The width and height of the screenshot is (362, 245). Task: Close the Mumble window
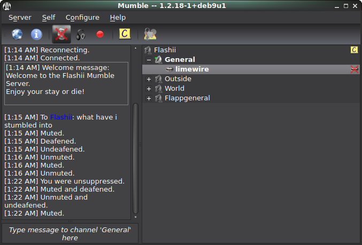pos(355,6)
